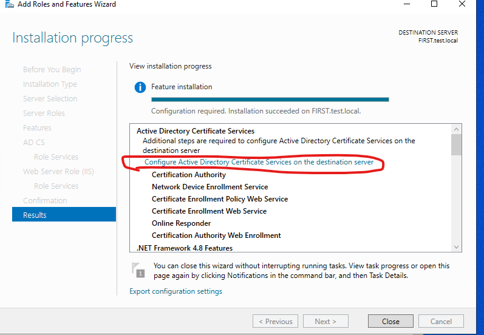The width and height of the screenshot is (484, 335).
Task: Click Certificate Enrollment Web Service entry
Action: pos(209,211)
